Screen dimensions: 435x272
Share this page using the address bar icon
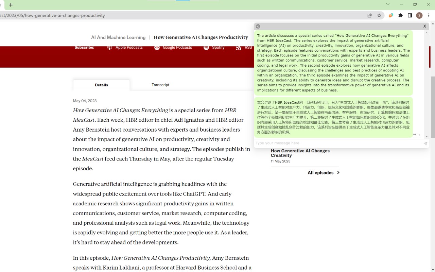pos(369,15)
